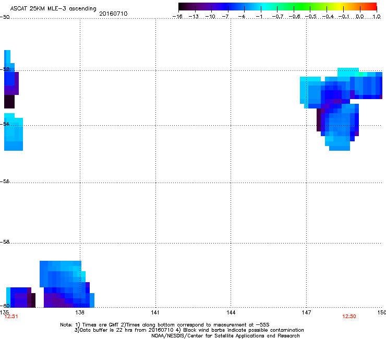Click latitude label -50

(x=5, y=17)
